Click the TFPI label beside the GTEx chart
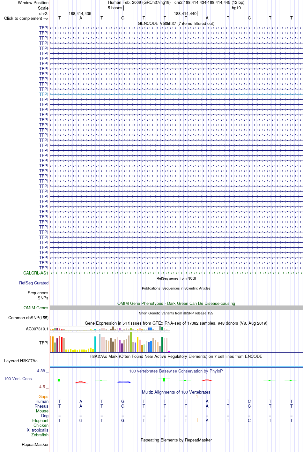The width and height of the screenshot is (303, 452). 44,343
